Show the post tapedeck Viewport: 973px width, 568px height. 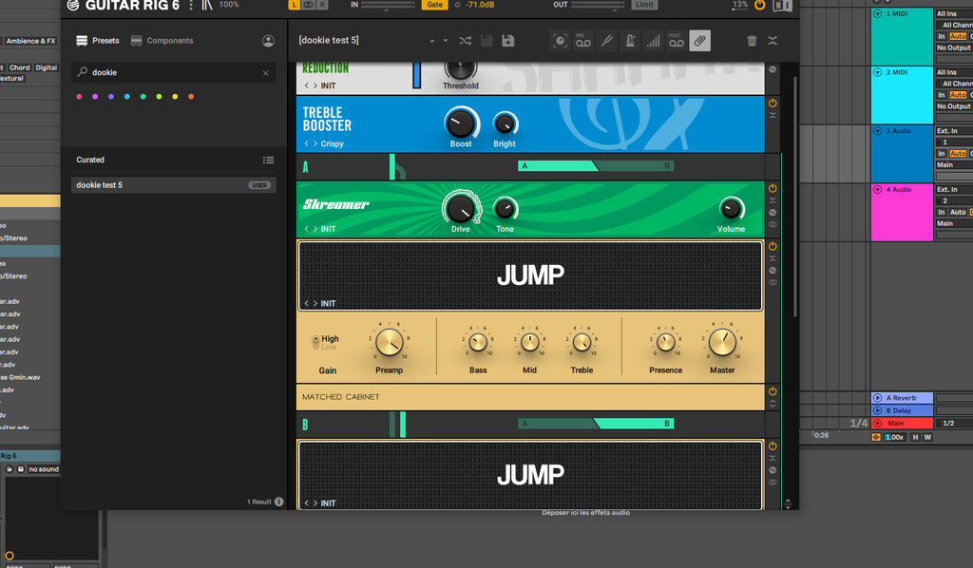676,41
